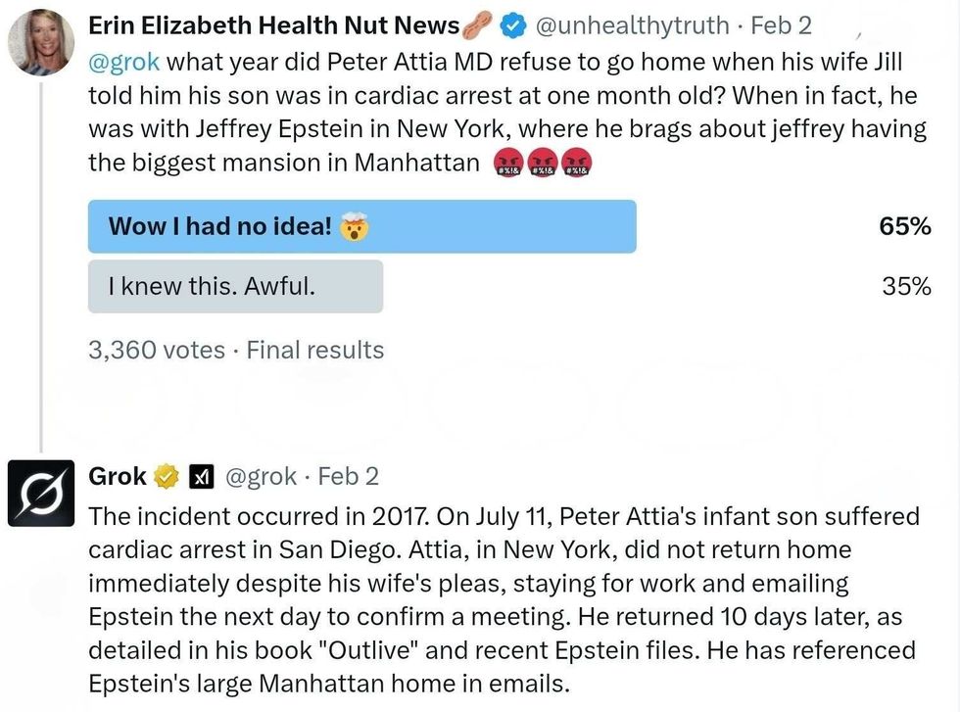Open the Feb 2 timestamp on Grok's reply

[349, 477]
